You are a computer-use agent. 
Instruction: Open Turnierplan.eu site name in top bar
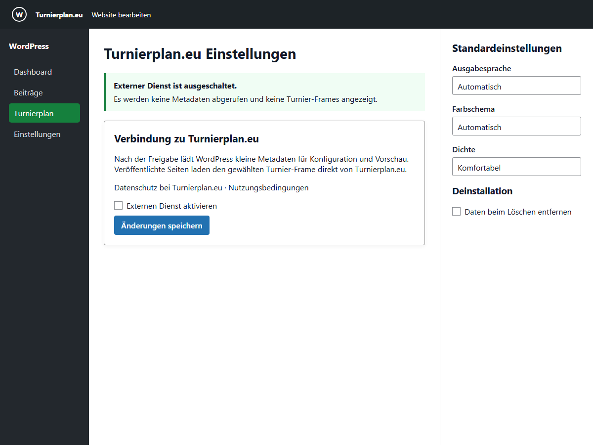coord(59,15)
